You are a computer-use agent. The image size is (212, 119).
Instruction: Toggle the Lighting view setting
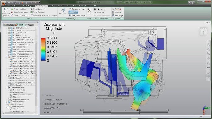click(73, 12)
